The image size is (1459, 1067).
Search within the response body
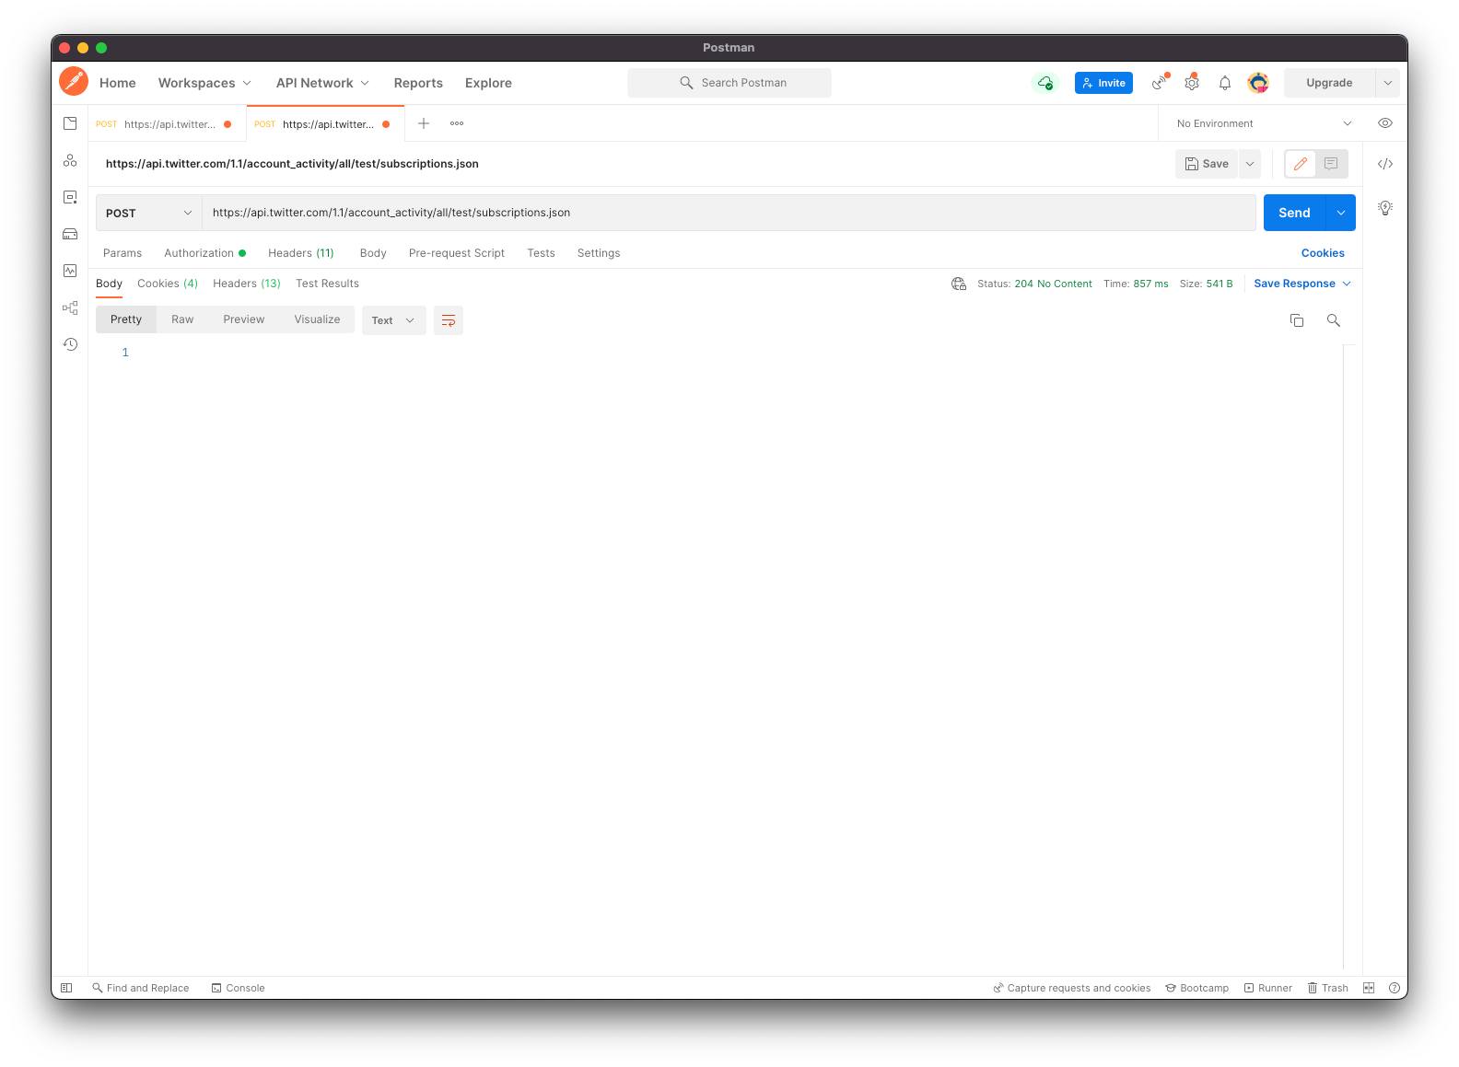click(x=1334, y=320)
